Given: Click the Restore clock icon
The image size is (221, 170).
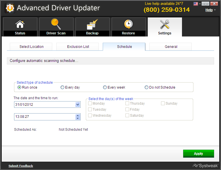Looking at the screenshot, I should 128,24.
